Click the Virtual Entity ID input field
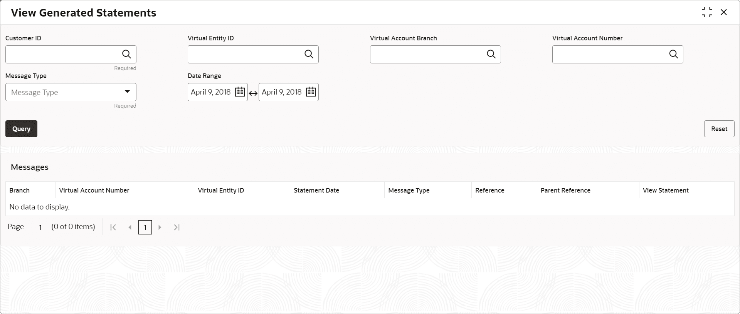Image resolution: width=740 pixels, height=314 pixels. pyautogui.click(x=246, y=54)
